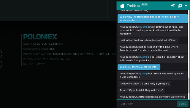The image size is (190, 108).
Task: Click the users currently online count 3133
Action: (x=52, y=49)
